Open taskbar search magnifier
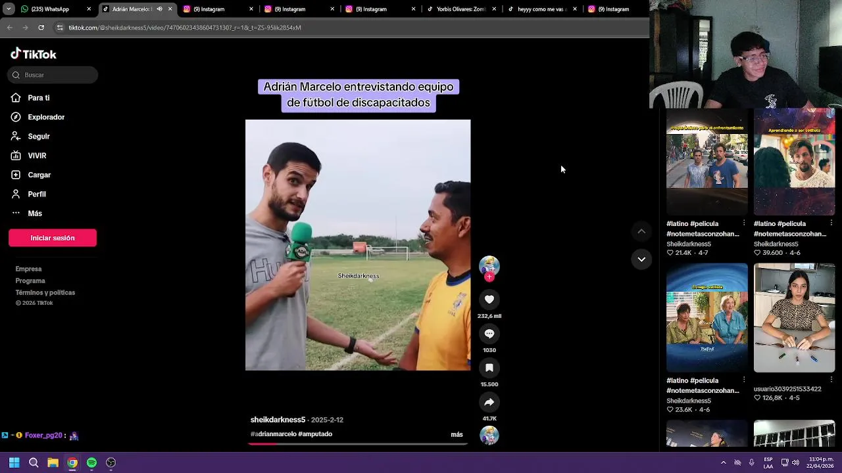Screen dimensions: 842x473 tap(34, 462)
